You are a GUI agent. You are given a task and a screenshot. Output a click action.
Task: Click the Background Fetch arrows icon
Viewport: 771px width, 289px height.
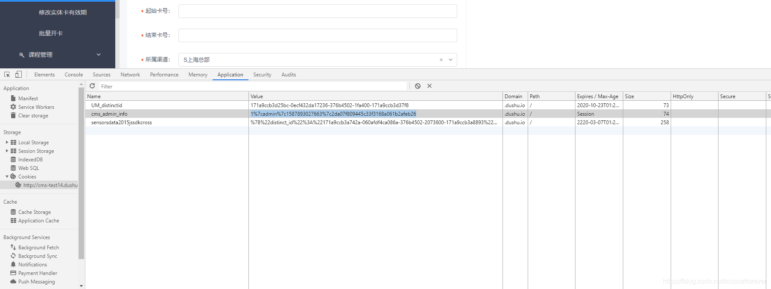coord(13,247)
